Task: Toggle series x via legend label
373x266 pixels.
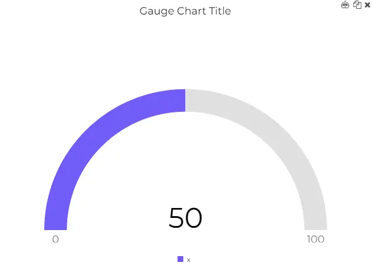Action: coord(189,260)
